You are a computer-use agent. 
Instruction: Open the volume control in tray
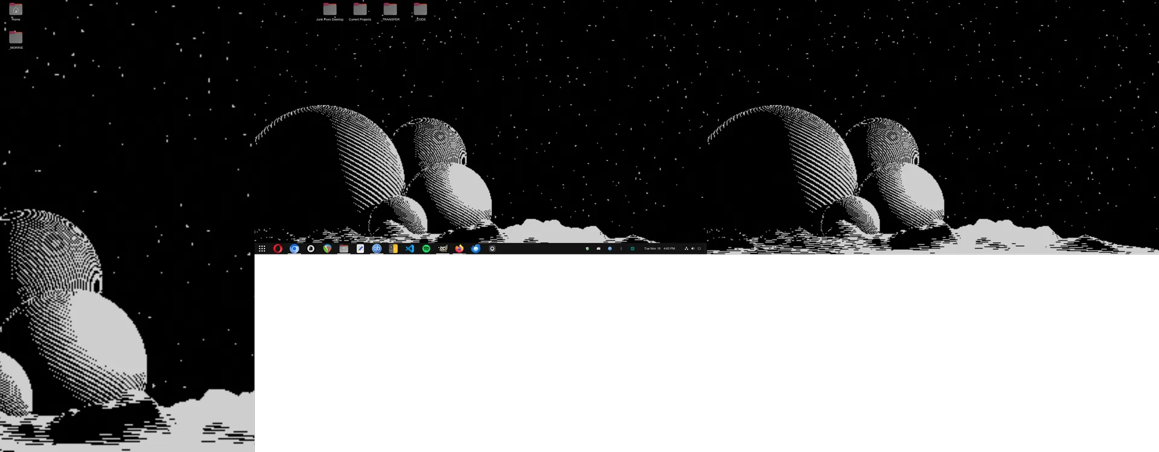pyautogui.click(x=692, y=249)
